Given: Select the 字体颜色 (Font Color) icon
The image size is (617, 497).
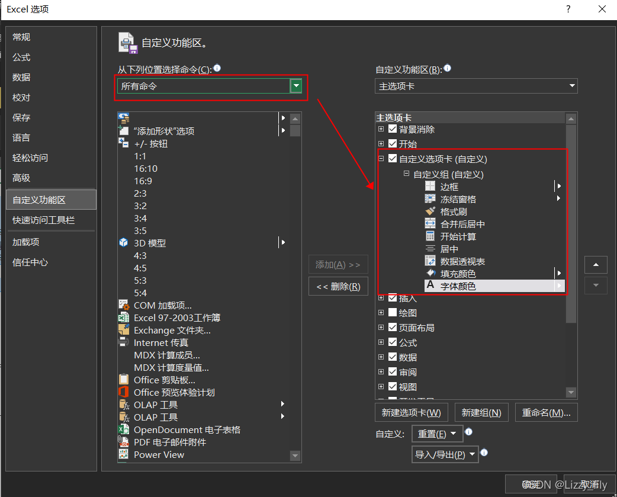Looking at the screenshot, I should (430, 286).
